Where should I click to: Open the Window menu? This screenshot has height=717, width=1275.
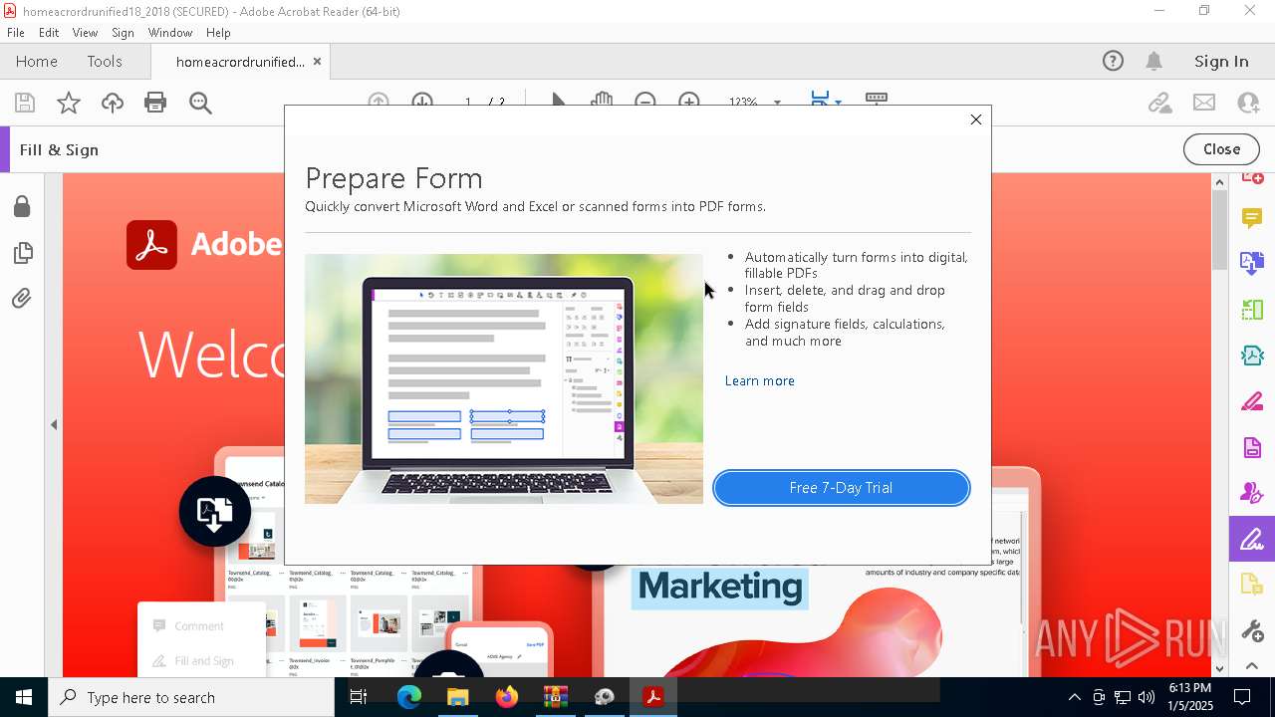coord(170,33)
